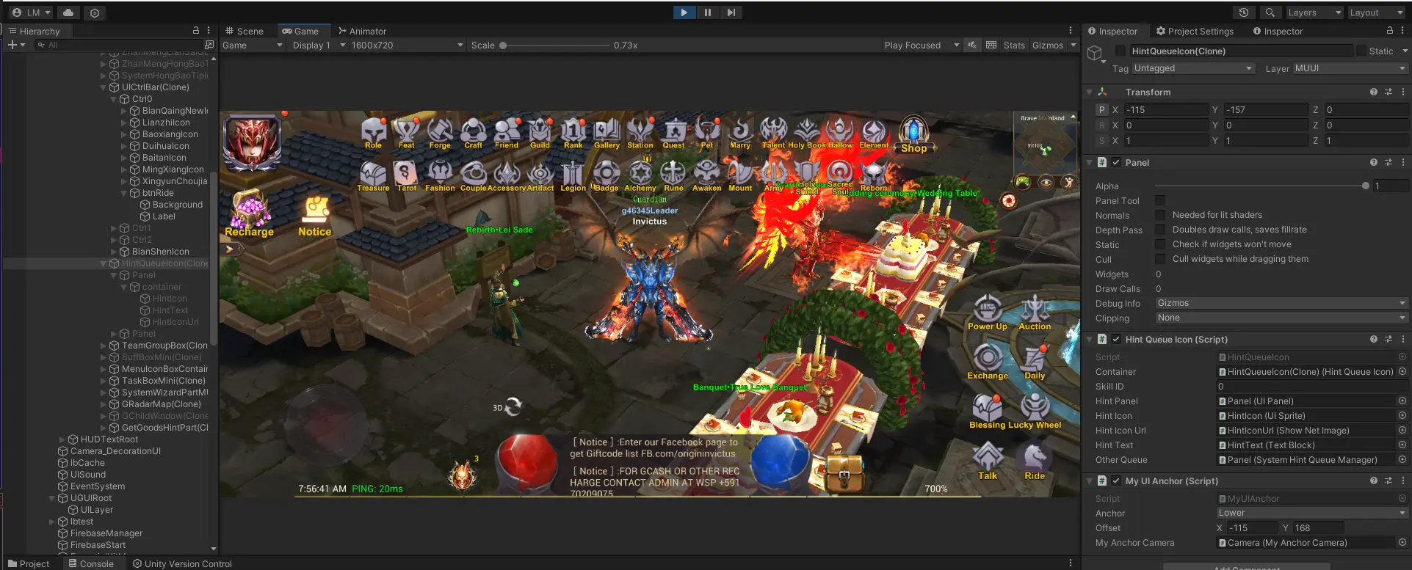Open the Rune icon in game
This screenshot has width=1412, height=570.
click(x=673, y=176)
